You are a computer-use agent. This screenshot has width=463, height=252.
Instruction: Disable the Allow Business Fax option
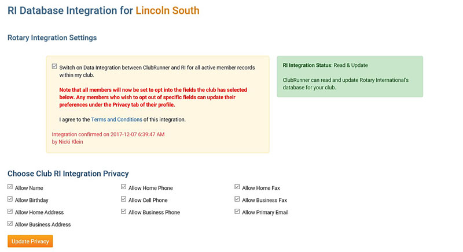(237, 200)
